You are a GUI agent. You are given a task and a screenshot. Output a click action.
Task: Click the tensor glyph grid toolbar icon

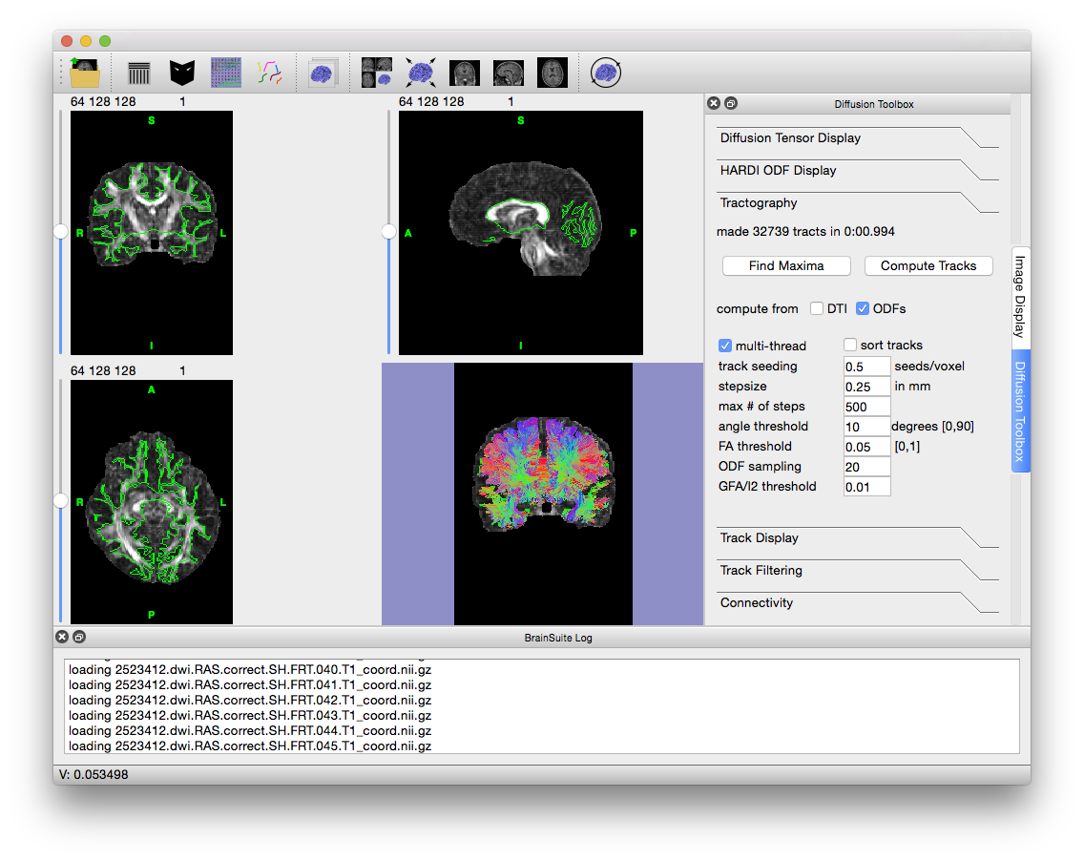click(226, 73)
